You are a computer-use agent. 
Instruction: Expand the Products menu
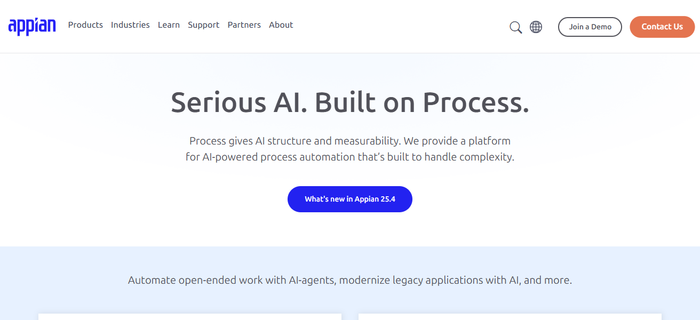85,25
